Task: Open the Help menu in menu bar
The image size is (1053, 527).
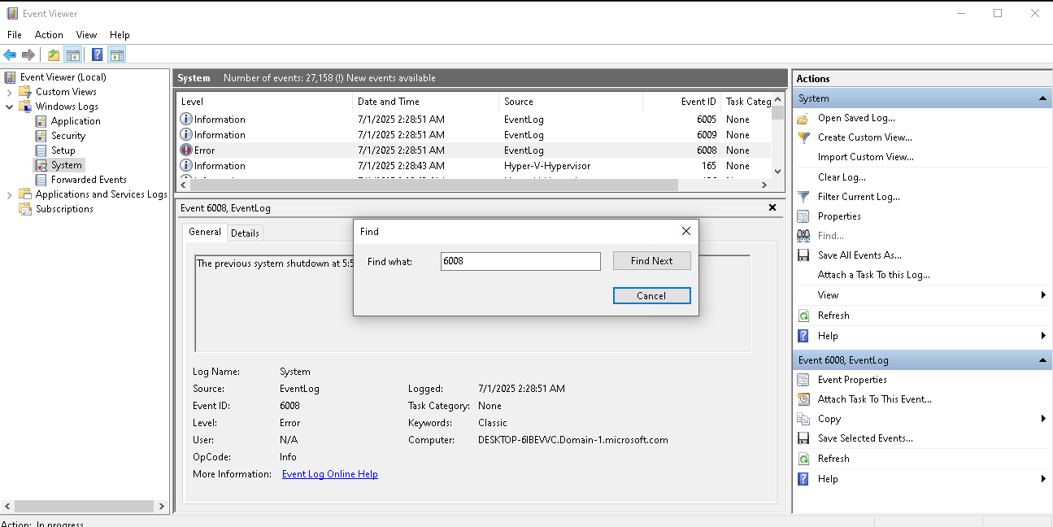Action: click(120, 35)
